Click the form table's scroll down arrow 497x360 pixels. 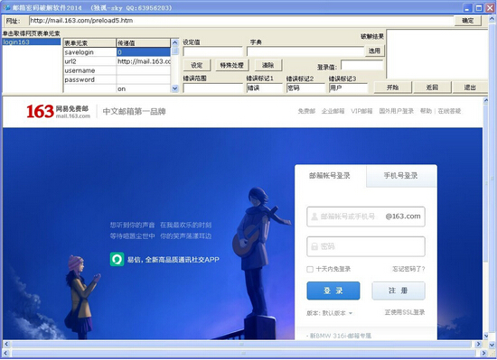(x=175, y=89)
